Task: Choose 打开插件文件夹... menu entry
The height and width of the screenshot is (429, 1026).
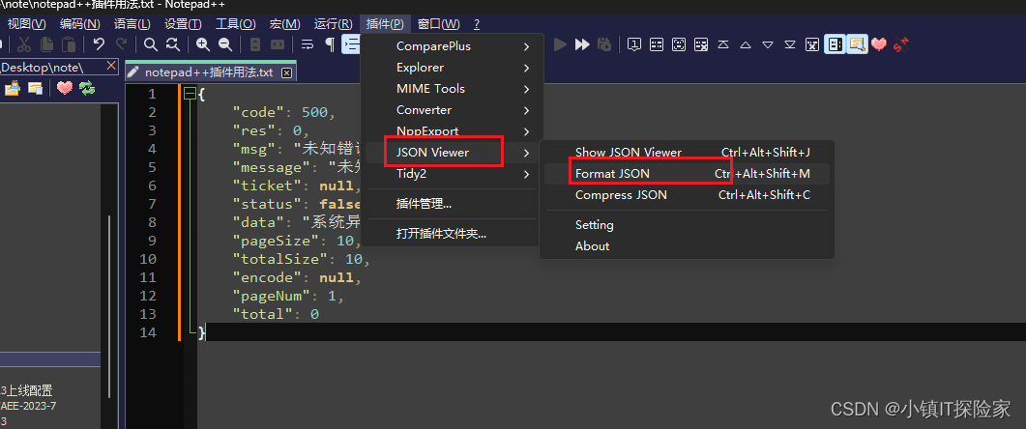Action: coord(453,234)
